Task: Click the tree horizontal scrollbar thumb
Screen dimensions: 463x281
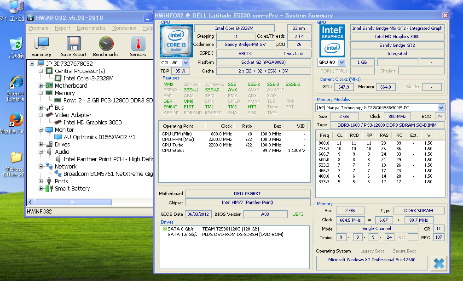Action: click(73, 202)
